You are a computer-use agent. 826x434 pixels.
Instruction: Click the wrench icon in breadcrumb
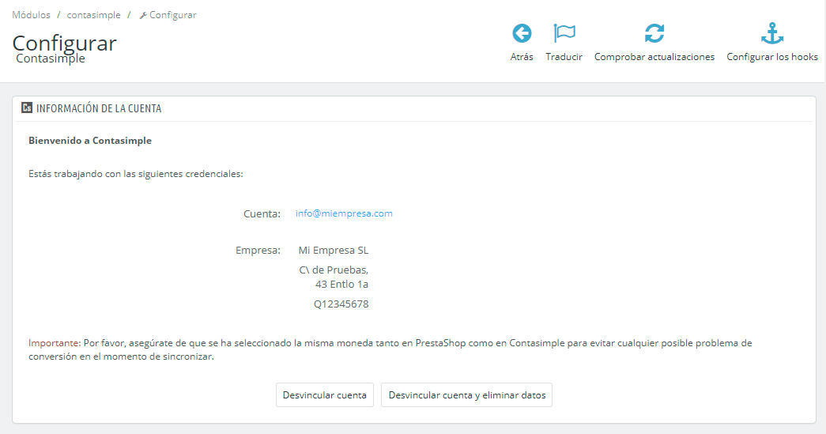coord(143,16)
